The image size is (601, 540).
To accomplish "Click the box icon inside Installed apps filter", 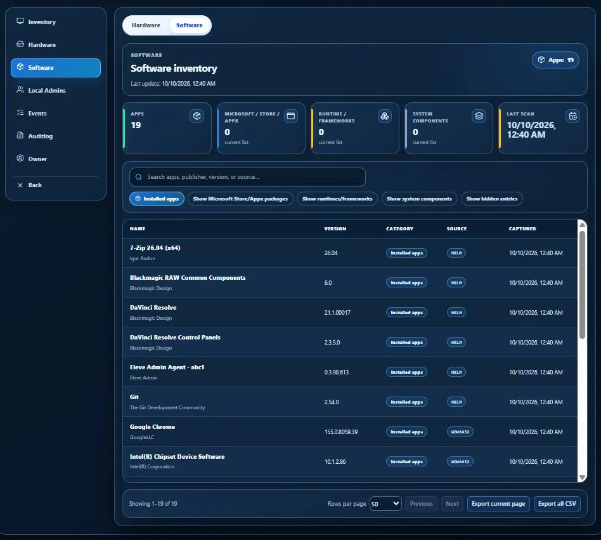I will tap(138, 199).
